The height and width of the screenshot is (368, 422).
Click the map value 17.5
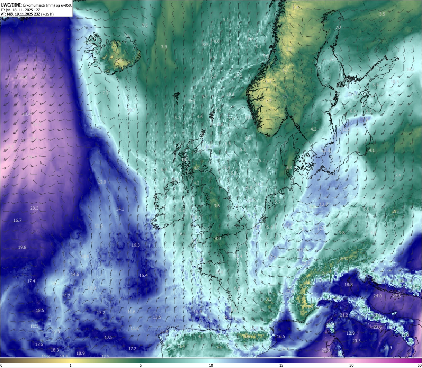tap(108, 338)
